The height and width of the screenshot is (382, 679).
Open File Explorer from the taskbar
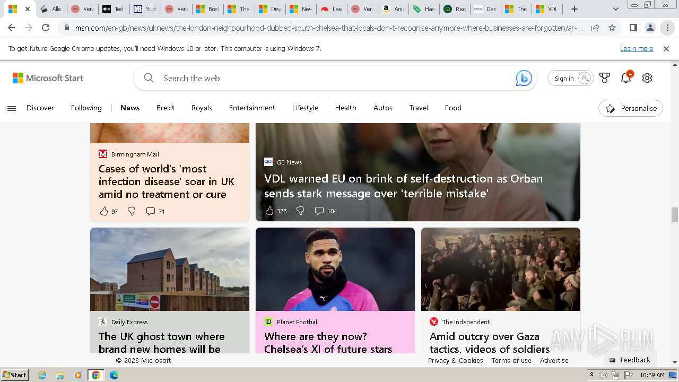60,375
